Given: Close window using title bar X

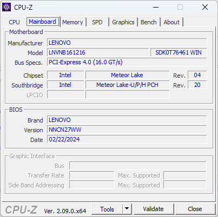Looking at the screenshot, I should (205, 7).
